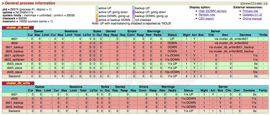This screenshot has height=115, width=270.
Task: Select the db01_splitbrain row name
Action: pyautogui.click(x=14, y=55)
